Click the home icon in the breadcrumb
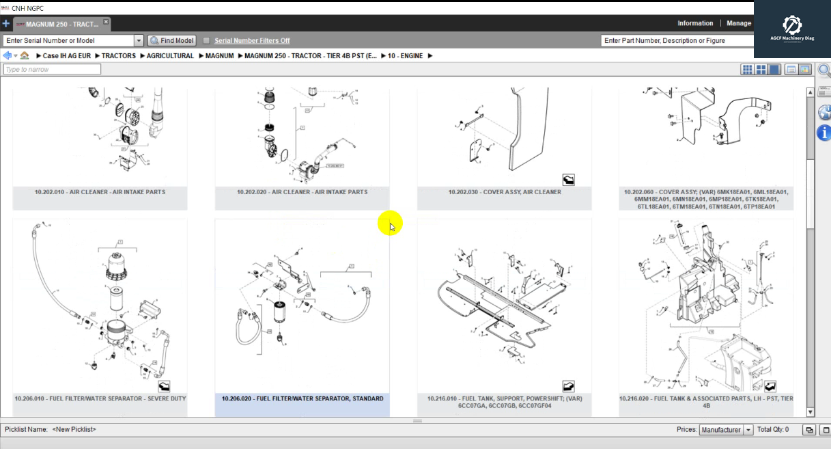The height and width of the screenshot is (449, 831). [25, 55]
